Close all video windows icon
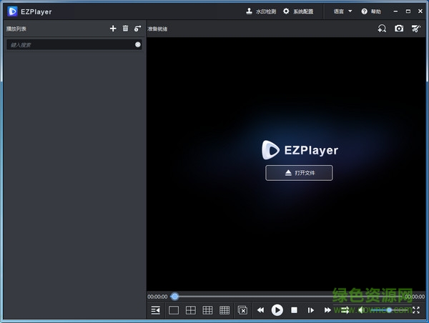Screen dimensions: 429x323 [x=242, y=310]
